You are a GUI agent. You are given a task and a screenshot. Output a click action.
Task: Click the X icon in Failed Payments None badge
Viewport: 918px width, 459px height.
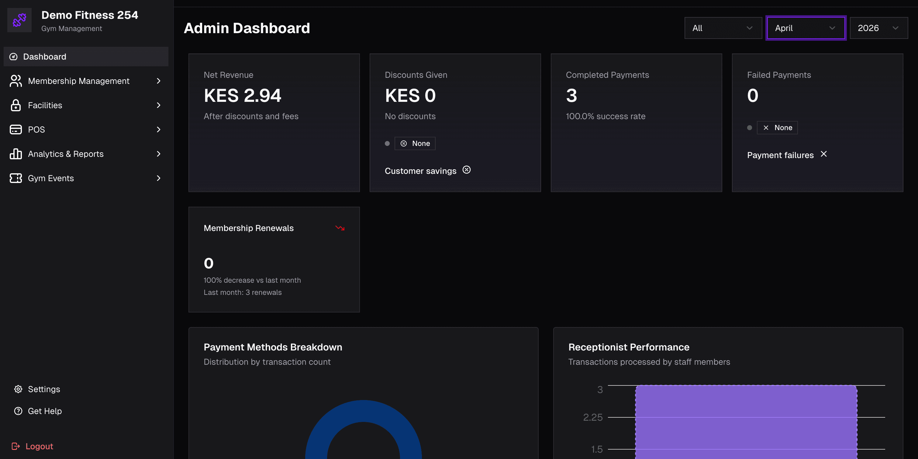tap(766, 128)
